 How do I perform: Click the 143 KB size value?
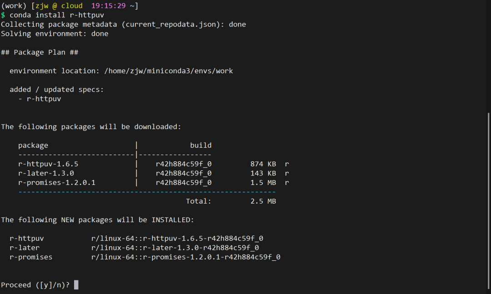pyautogui.click(x=263, y=173)
